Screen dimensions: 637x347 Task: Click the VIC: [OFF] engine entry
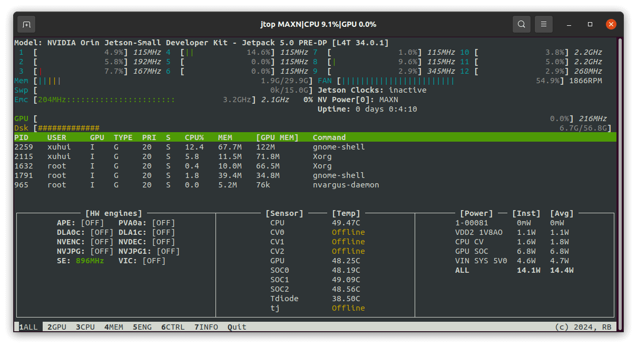(142, 261)
